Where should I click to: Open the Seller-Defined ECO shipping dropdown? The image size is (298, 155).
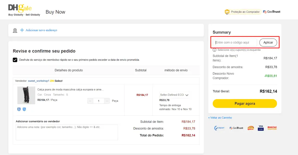coord(174,95)
